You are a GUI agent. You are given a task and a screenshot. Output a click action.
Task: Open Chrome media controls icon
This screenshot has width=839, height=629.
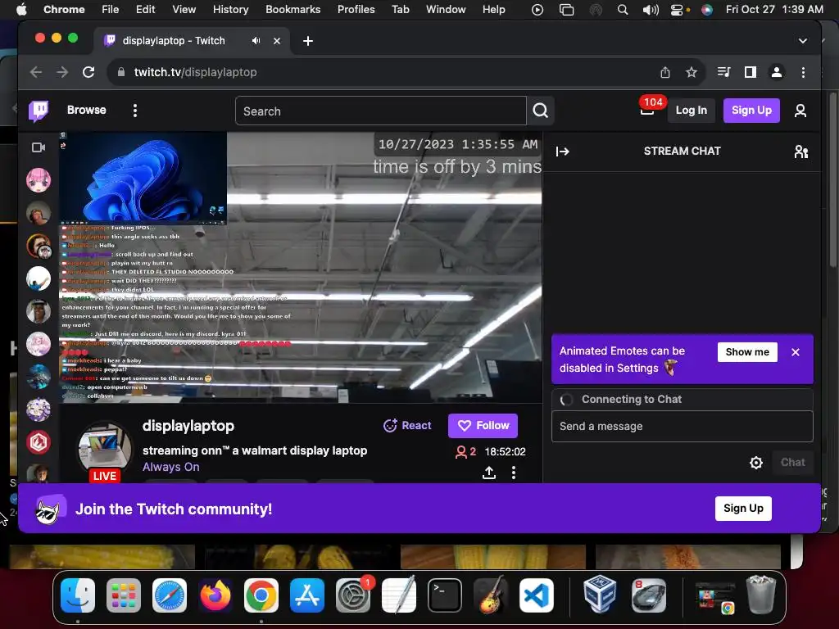click(x=723, y=72)
